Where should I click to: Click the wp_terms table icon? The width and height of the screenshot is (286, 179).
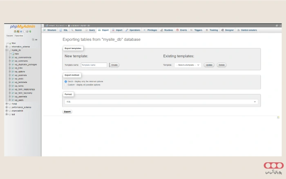point(13,86)
